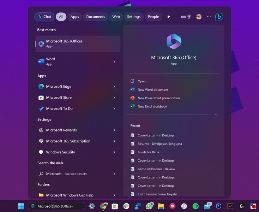Show more filter tabs with the arrow
259x212 pixels.
pos(169,17)
